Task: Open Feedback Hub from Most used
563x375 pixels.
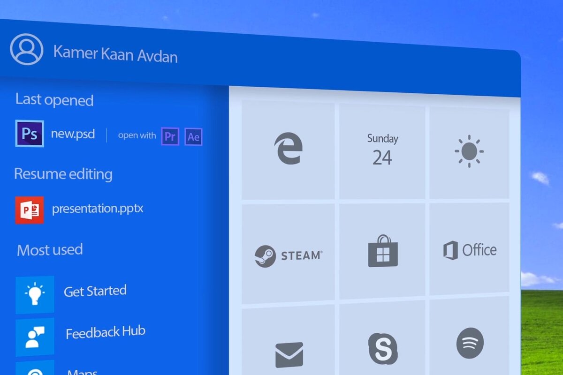Action: point(106,332)
